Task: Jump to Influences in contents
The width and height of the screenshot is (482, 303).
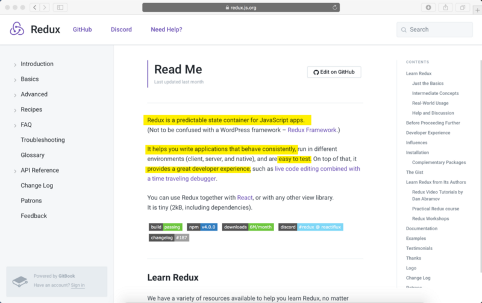Action: (416, 142)
